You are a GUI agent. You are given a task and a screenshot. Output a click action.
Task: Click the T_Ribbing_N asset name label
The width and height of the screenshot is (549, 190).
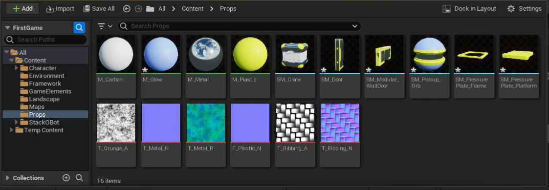(x=337, y=148)
